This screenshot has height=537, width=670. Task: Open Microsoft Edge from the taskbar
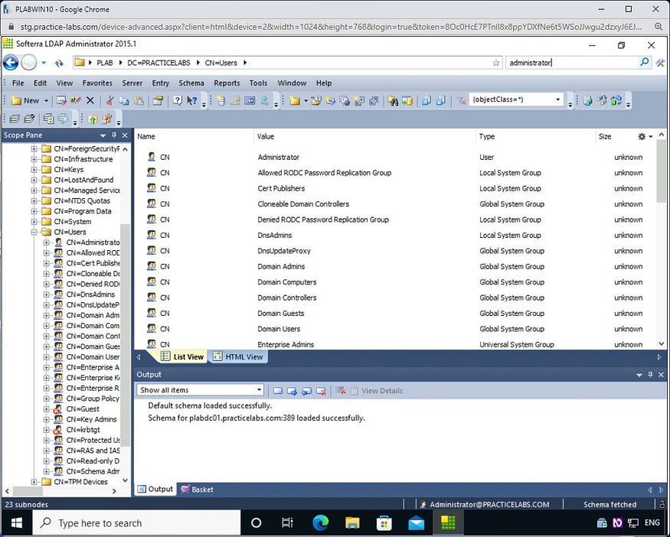tap(321, 523)
